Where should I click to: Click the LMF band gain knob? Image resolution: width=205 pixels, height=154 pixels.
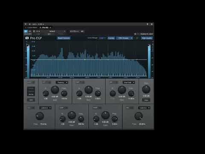coord(72,115)
